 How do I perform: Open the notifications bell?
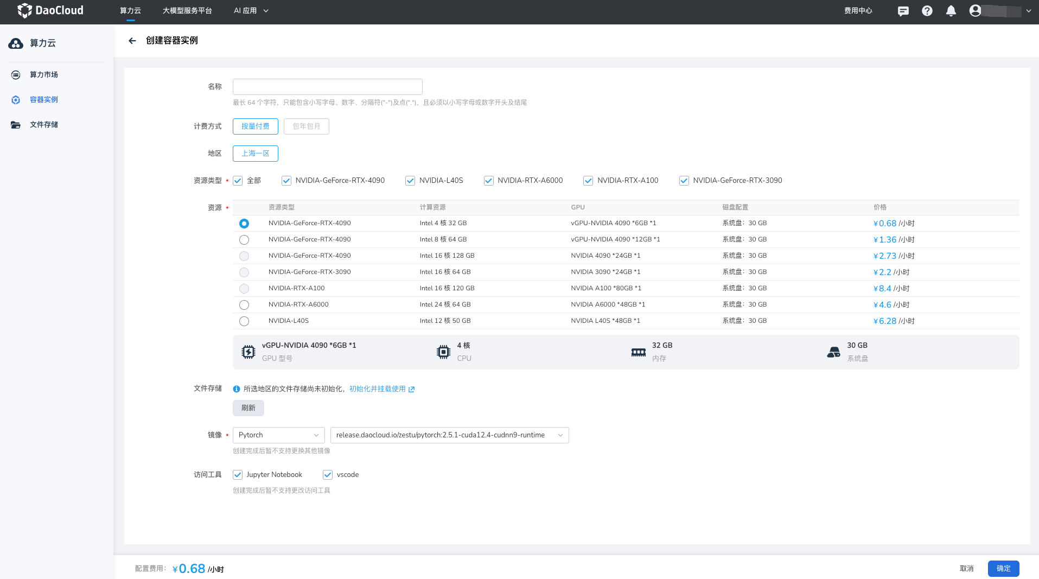tap(951, 11)
